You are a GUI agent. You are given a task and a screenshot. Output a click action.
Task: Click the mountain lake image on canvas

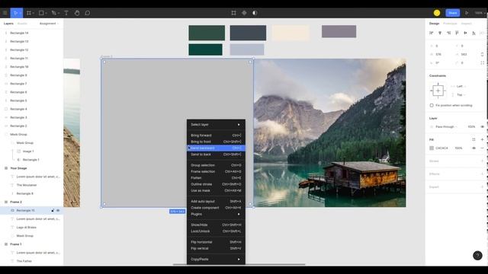pos(329,133)
